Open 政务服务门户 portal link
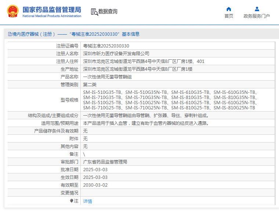Image resolution: width=279 pixels, height=215 pixels. (x=257, y=16)
